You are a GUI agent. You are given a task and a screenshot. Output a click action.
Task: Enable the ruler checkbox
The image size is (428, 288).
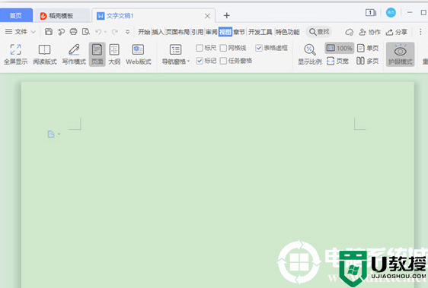click(200, 48)
